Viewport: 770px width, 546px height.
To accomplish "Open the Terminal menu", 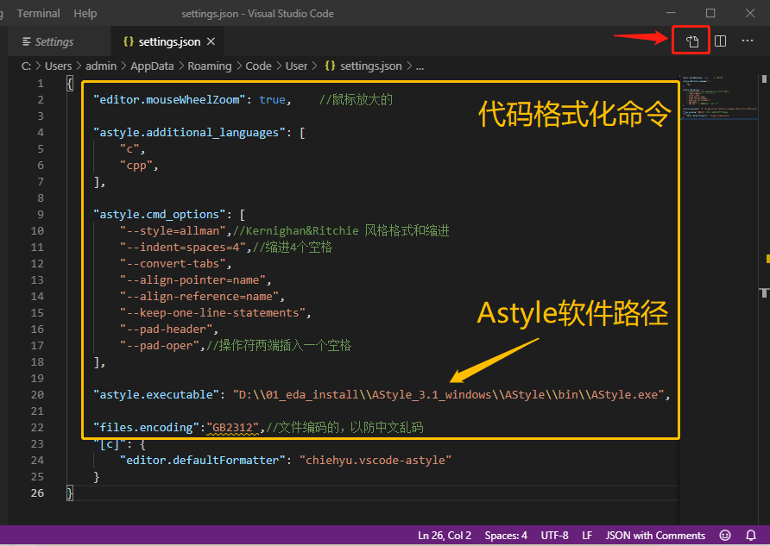I will tap(38, 13).
